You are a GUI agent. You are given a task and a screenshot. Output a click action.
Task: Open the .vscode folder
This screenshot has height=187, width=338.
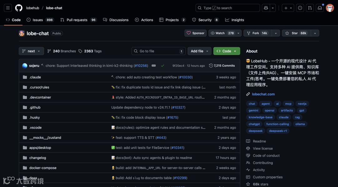click(x=36, y=128)
